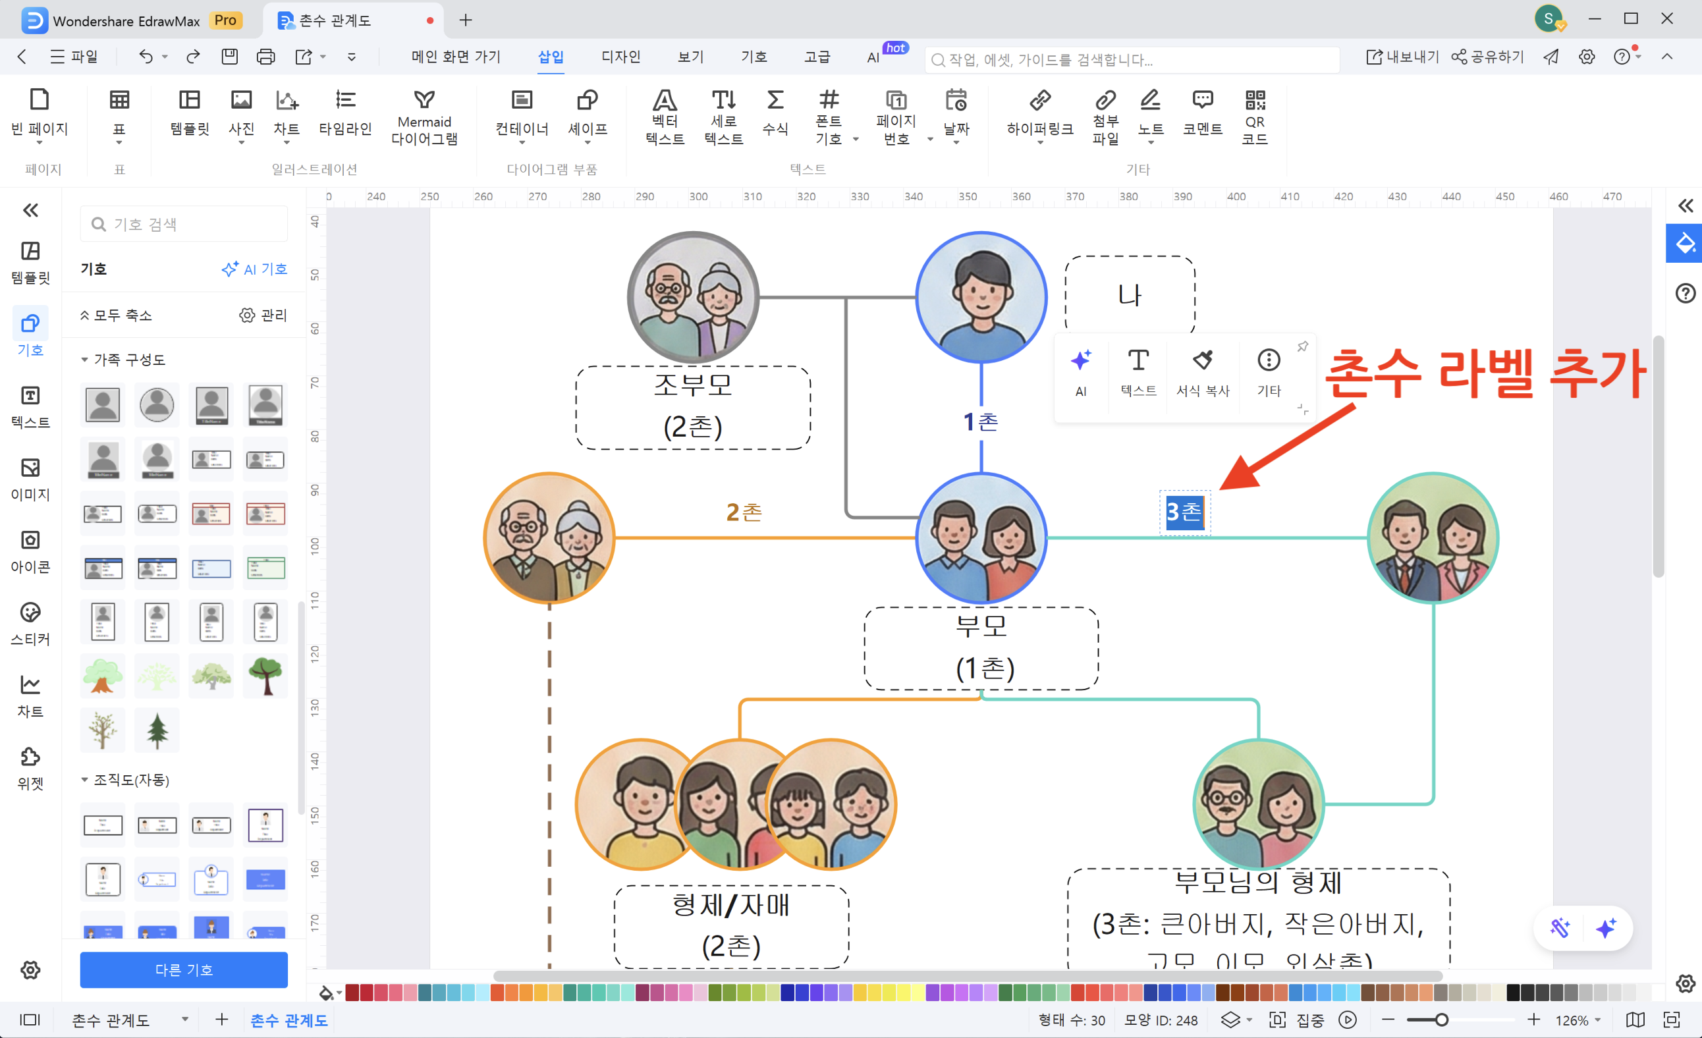Click the AI Symbols link
This screenshot has height=1038, width=1702.
254,269
